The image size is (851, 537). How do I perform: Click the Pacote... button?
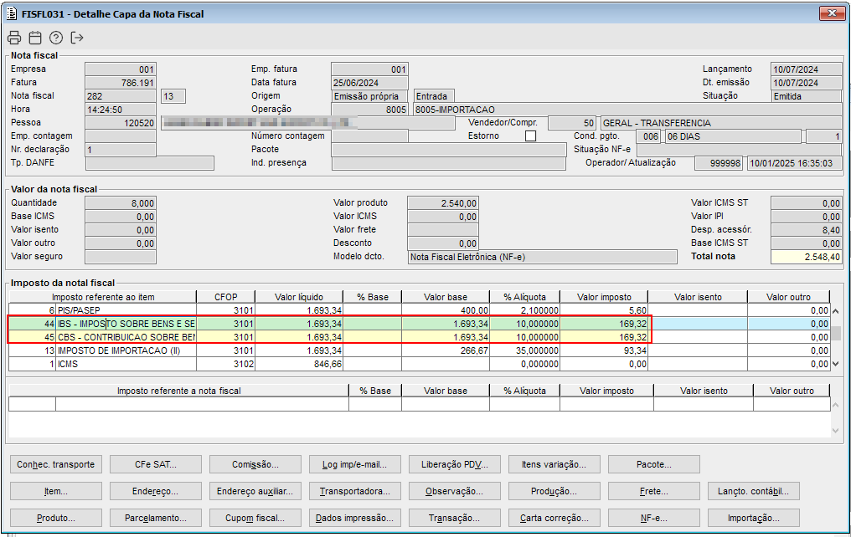pos(654,464)
